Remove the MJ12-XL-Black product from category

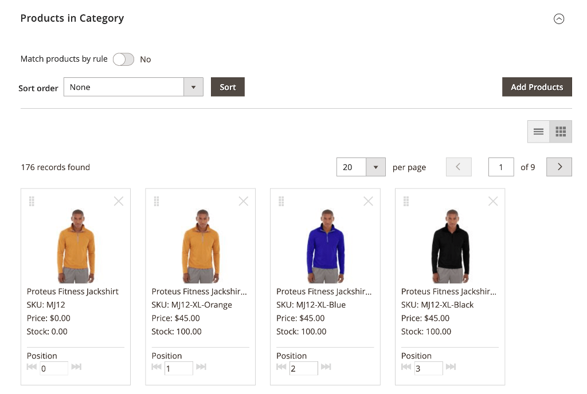492,201
